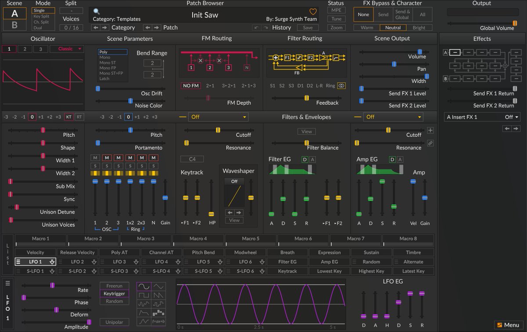Enable MPE in Status section
The height and width of the screenshot is (332, 527).
pyautogui.click(x=336, y=11)
